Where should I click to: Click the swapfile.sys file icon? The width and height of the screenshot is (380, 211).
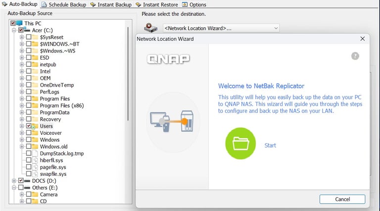pos(35,174)
